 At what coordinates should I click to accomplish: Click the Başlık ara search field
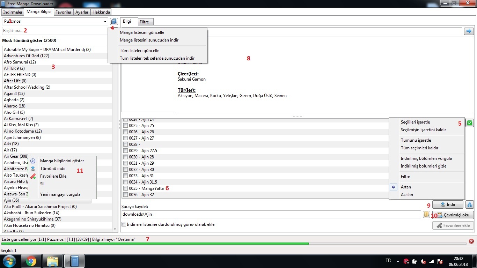pos(55,31)
